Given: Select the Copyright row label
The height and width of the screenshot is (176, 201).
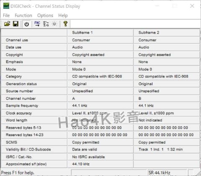Looking at the screenshot, I should click(x=14, y=55).
